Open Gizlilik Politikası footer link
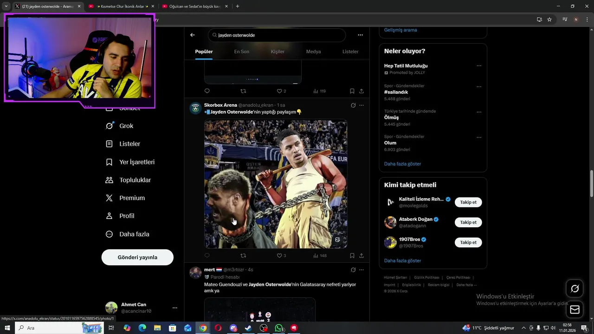594x334 pixels. pyautogui.click(x=426, y=277)
